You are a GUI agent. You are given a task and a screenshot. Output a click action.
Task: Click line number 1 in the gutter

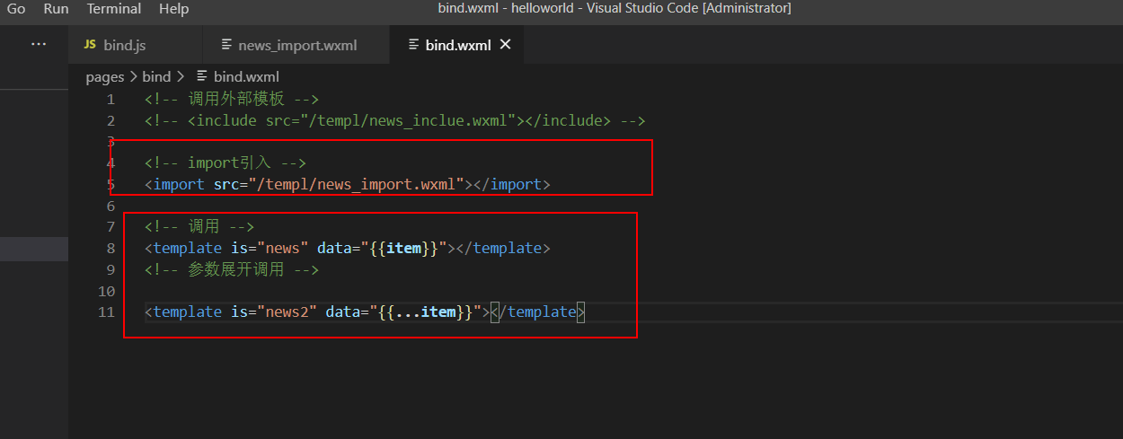(111, 99)
